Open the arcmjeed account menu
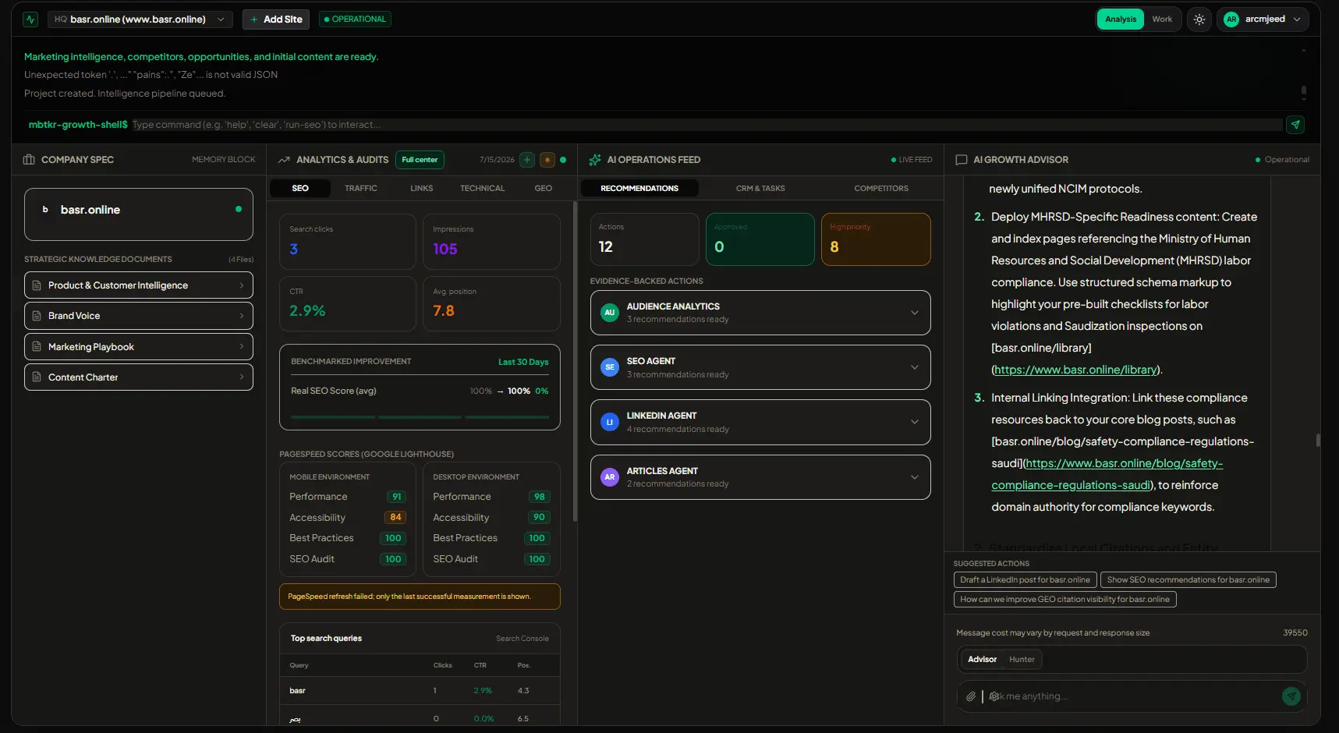Image resolution: width=1339 pixels, height=733 pixels. click(1263, 19)
